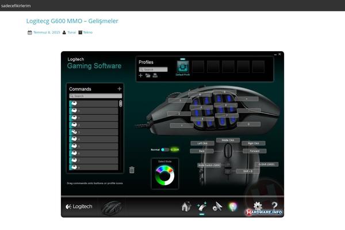Click the Shift + B assignment label
The image size is (345, 230).
[x=248, y=171]
